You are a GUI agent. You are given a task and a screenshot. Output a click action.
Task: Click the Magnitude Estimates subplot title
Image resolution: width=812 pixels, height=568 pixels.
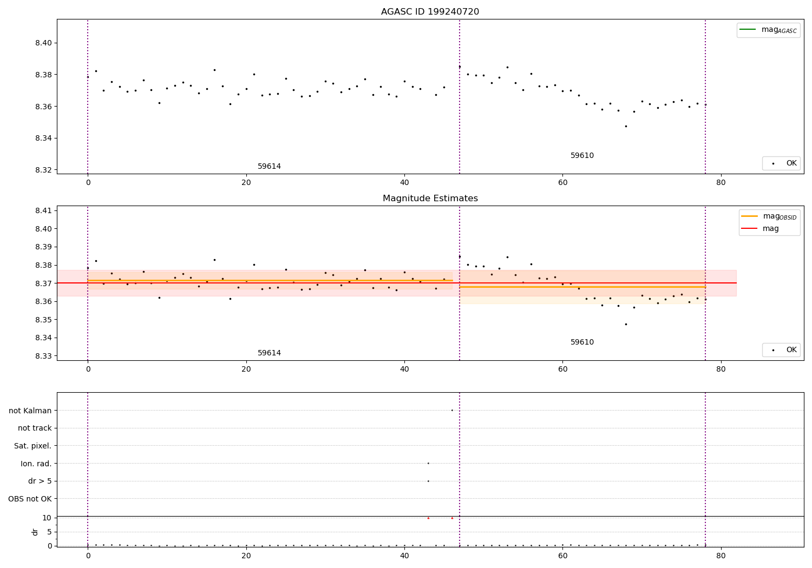point(430,198)
